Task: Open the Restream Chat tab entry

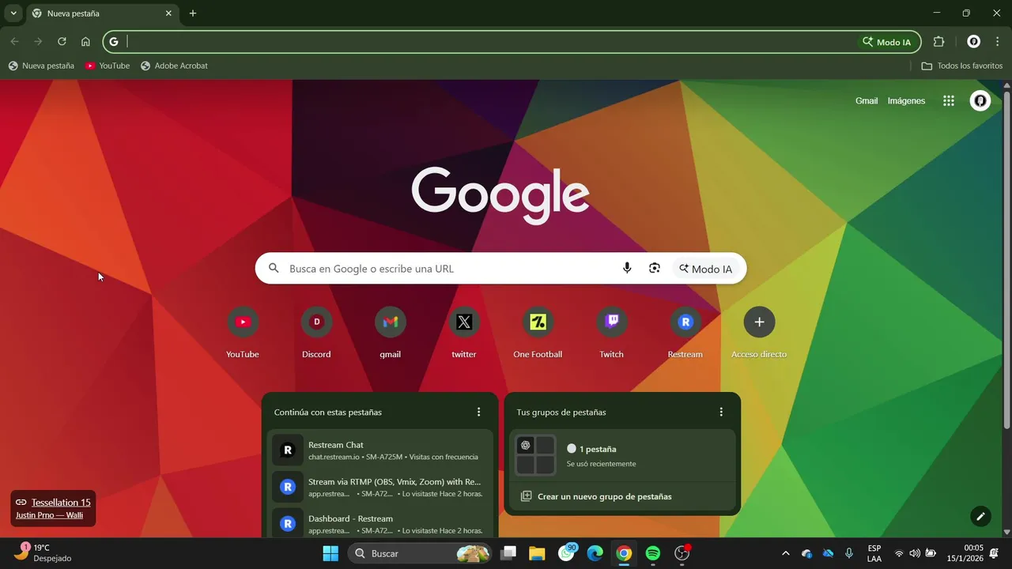Action: (380, 450)
